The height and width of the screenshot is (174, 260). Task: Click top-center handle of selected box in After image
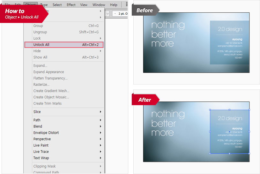click(229, 110)
